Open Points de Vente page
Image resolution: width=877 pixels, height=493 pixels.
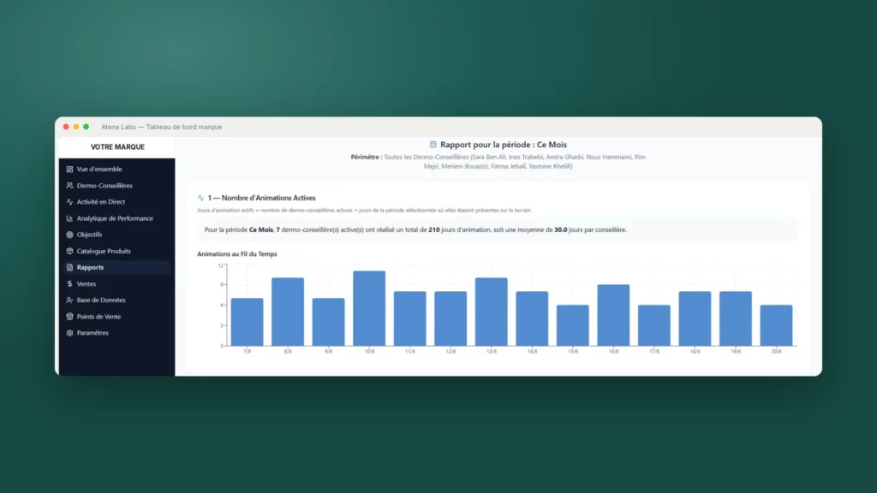click(x=116, y=317)
